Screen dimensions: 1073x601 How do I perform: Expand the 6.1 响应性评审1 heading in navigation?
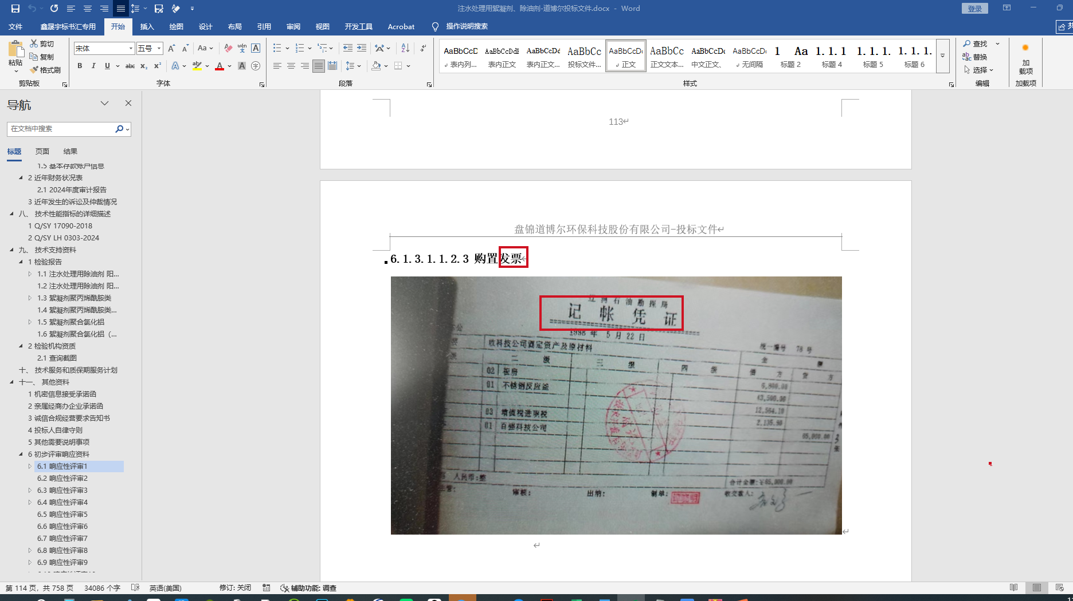click(30, 466)
